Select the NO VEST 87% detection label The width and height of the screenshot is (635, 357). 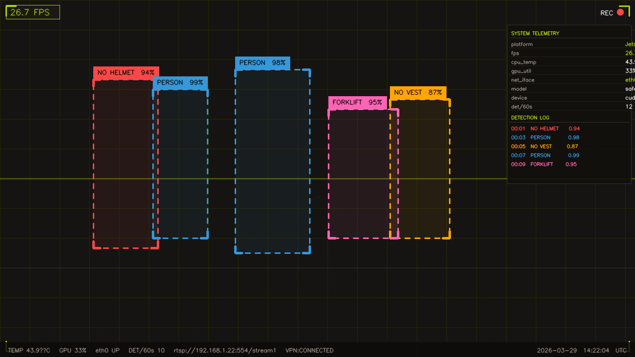tap(419, 92)
